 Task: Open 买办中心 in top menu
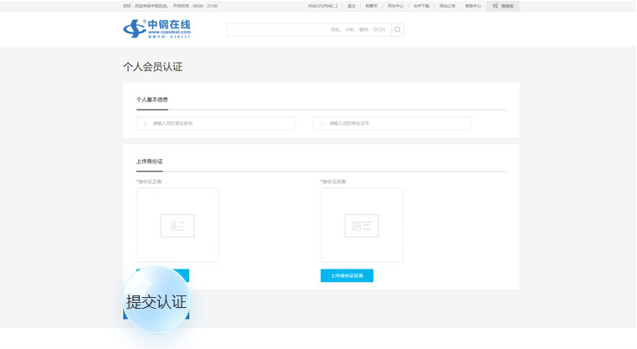[x=395, y=6]
